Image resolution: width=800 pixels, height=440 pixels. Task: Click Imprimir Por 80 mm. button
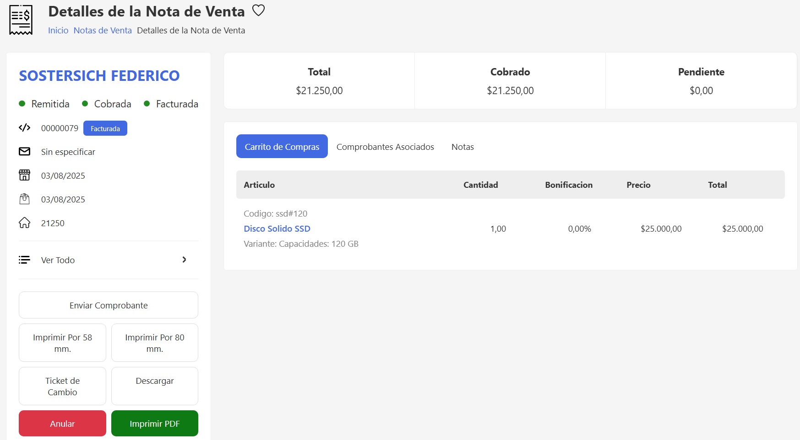click(x=155, y=343)
